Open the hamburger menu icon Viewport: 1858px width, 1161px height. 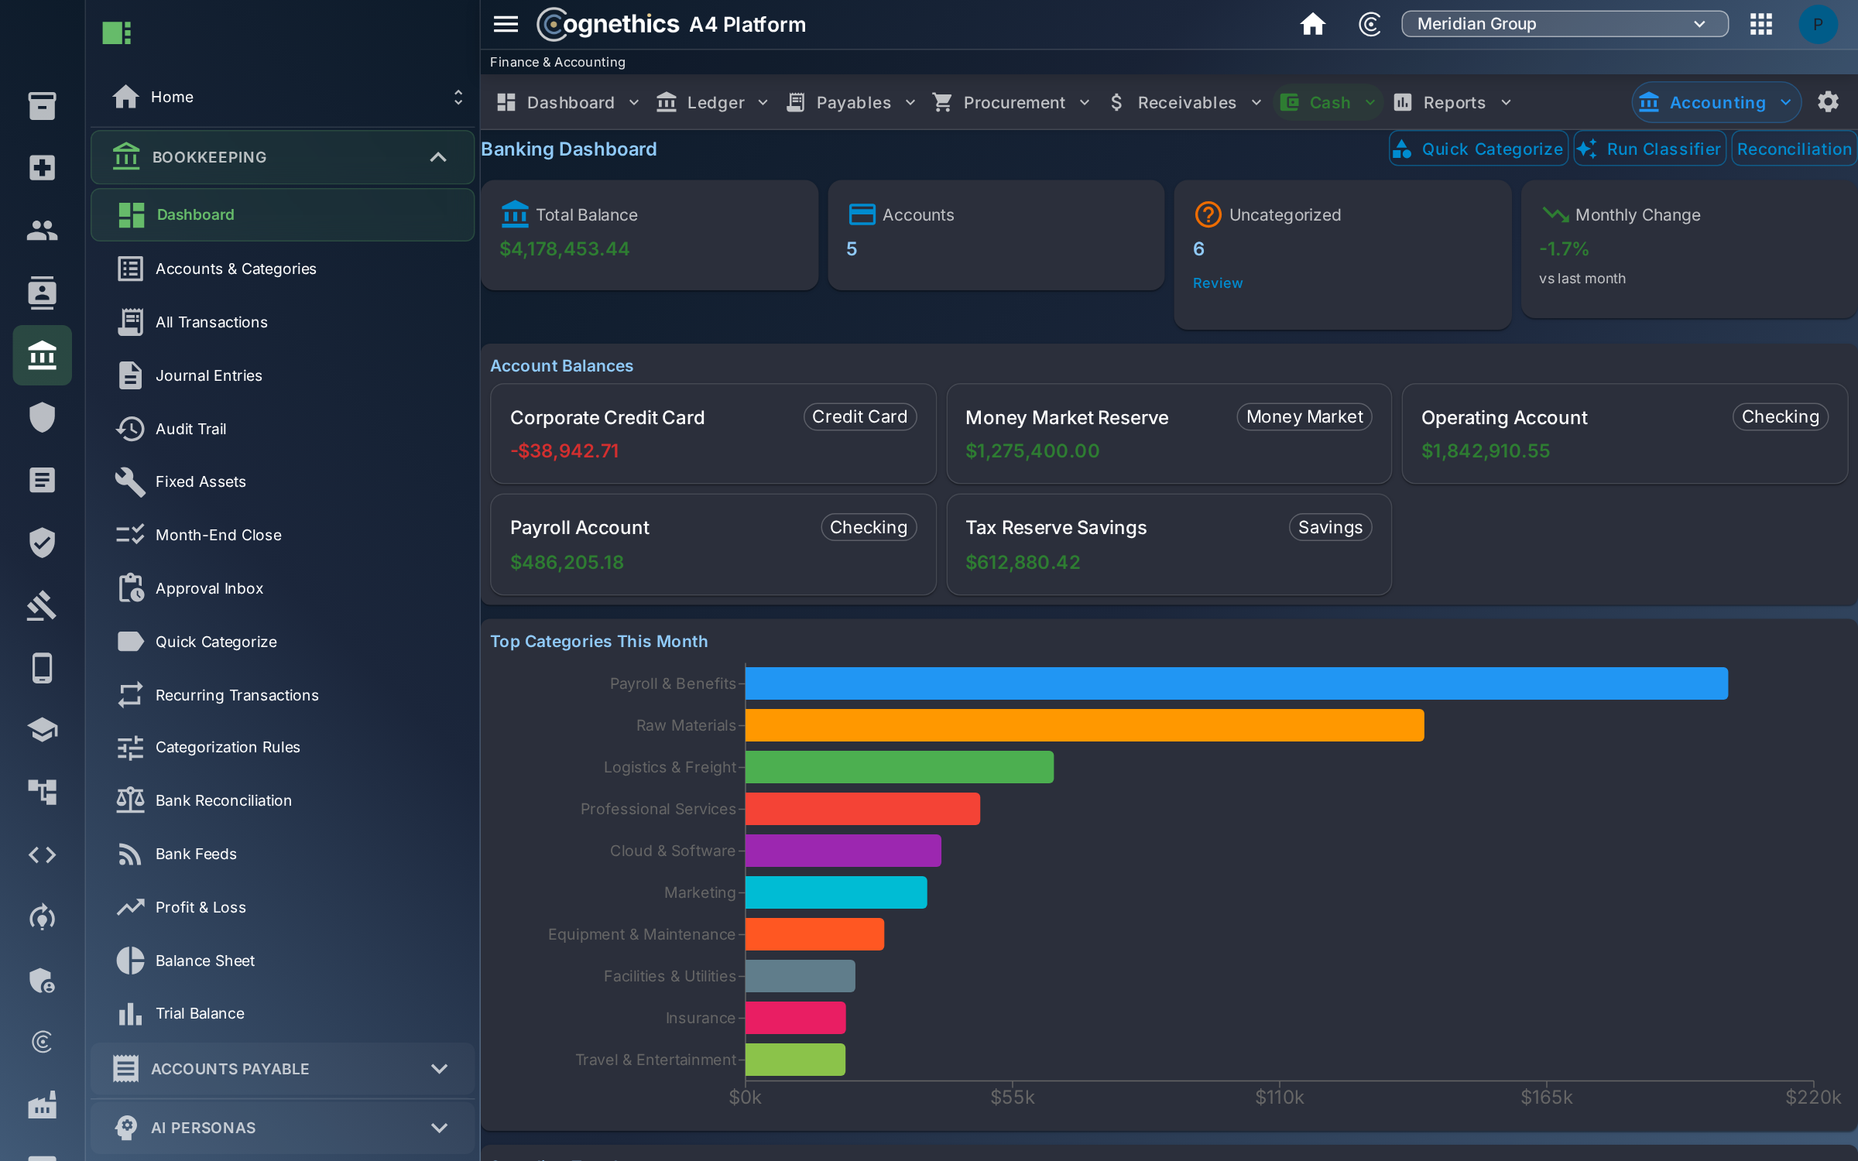click(506, 24)
